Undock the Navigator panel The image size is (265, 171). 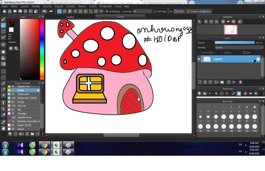coord(260,17)
